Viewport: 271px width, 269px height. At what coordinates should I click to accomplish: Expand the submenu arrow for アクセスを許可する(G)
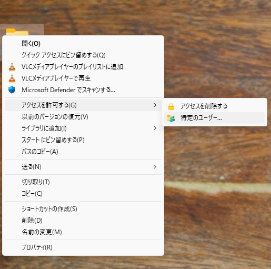pyautogui.click(x=155, y=105)
